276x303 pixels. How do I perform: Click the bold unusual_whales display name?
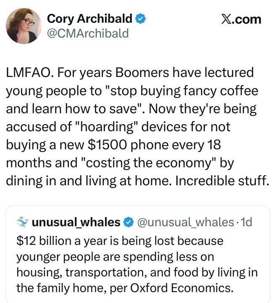(76, 222)
